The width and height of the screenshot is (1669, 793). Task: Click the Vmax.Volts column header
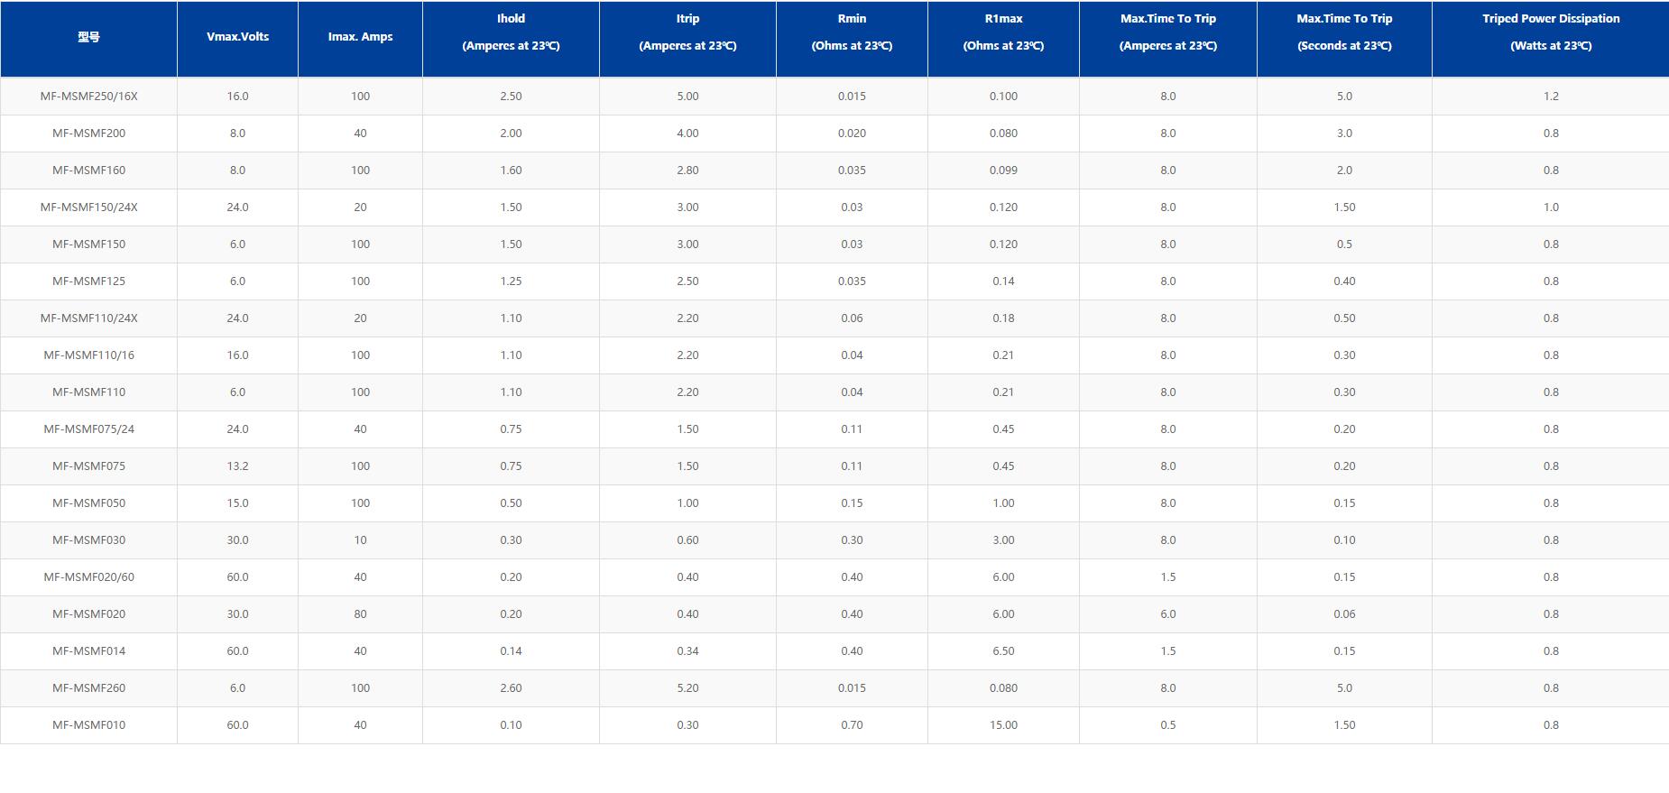coord(237,37)
